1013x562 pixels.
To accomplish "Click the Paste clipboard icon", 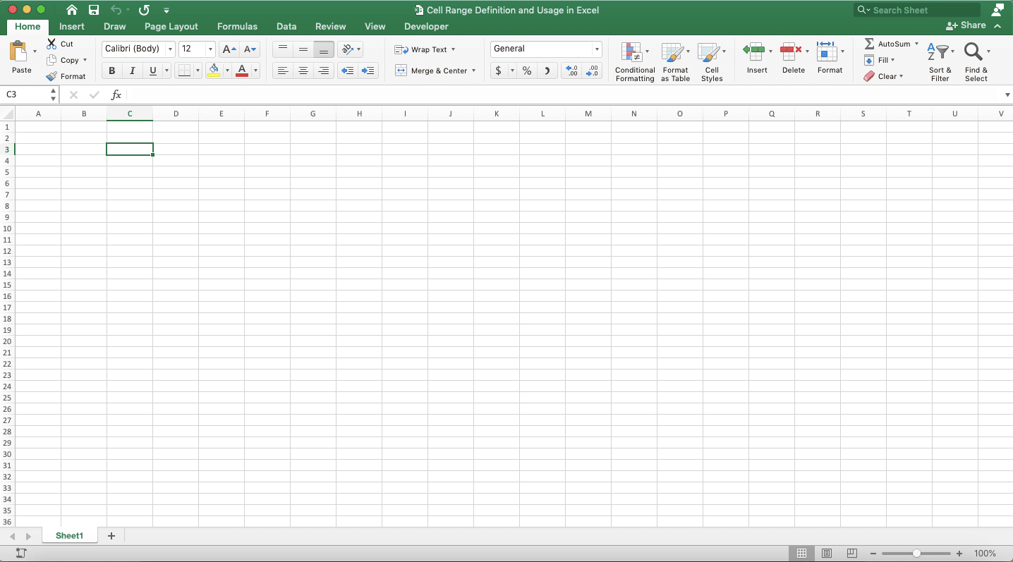I will [x=19, y=52].
